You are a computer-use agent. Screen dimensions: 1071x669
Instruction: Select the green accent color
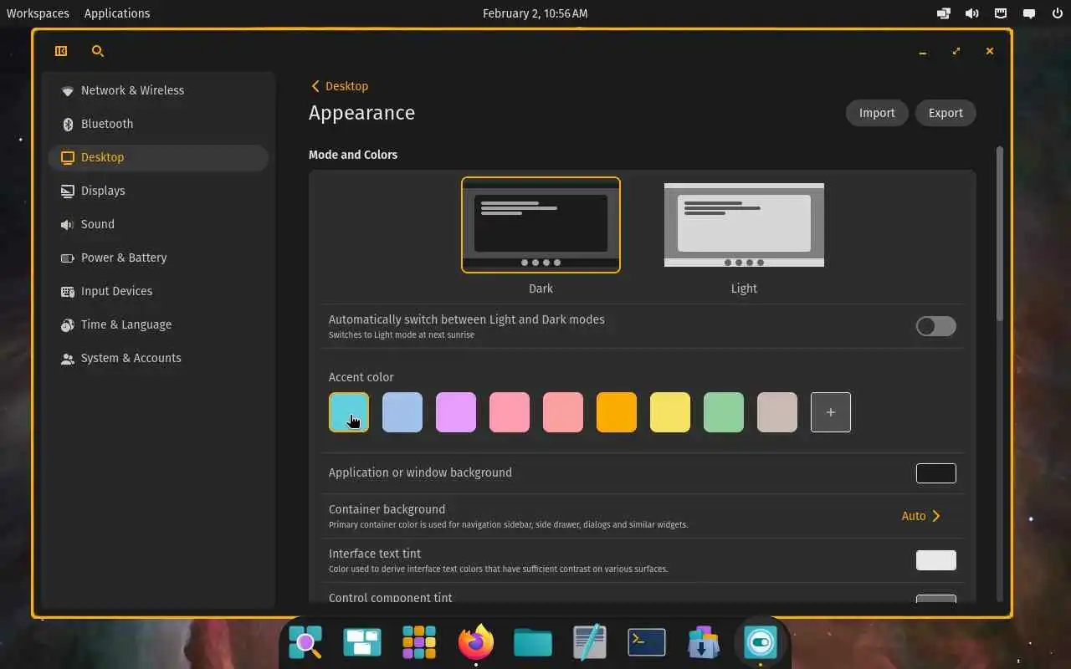click(x=724, y=412)
